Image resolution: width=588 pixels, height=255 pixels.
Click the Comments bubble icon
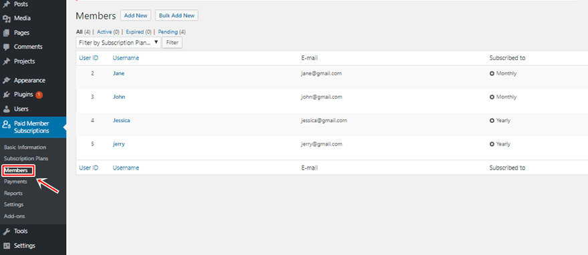pyautogui.click(x=6, y=47)
